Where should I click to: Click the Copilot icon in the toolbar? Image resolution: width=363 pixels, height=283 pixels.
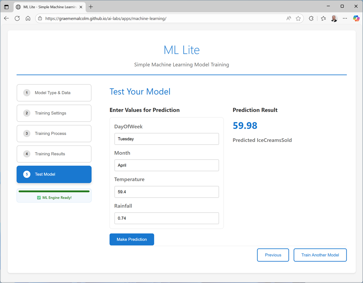(x=356, y=18)
